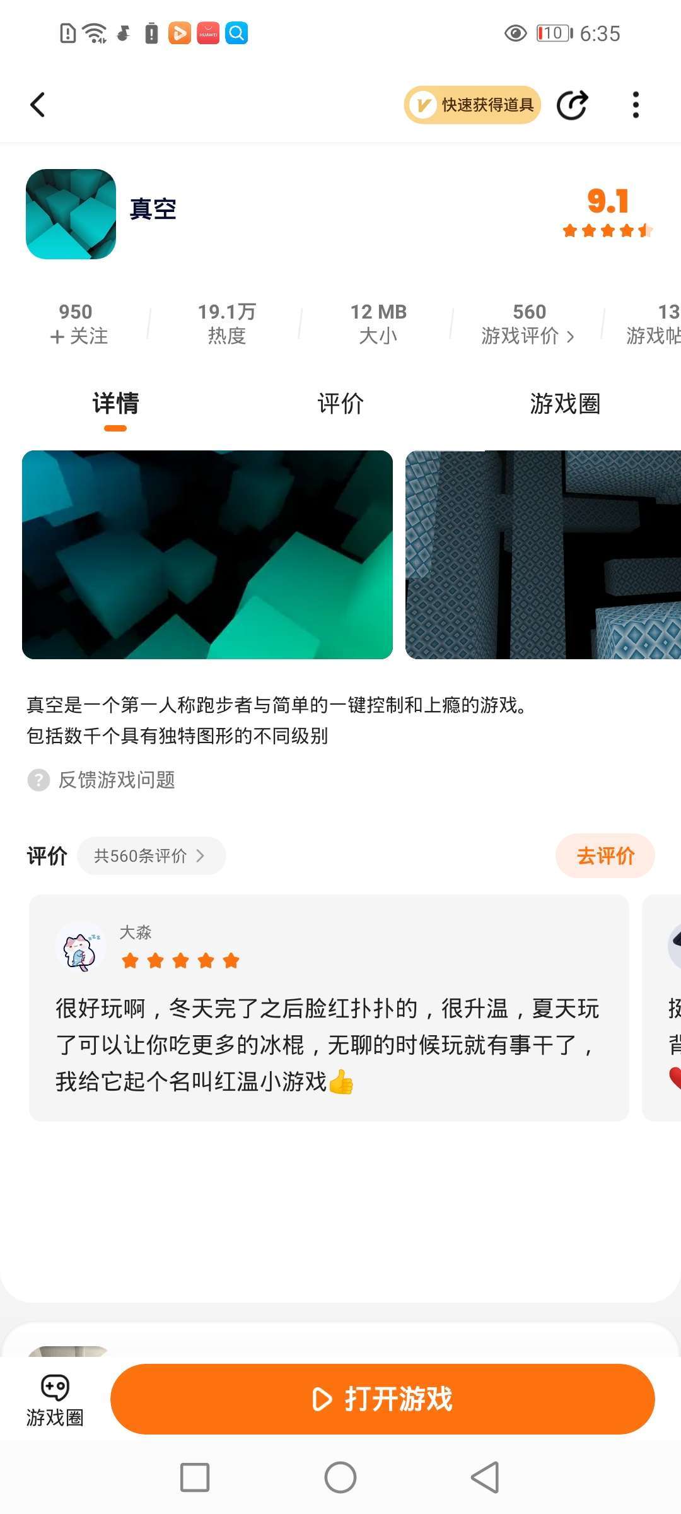Switch to the 评价 tab
This screenshot has width=681, height=1514.
tap(340, 404)
